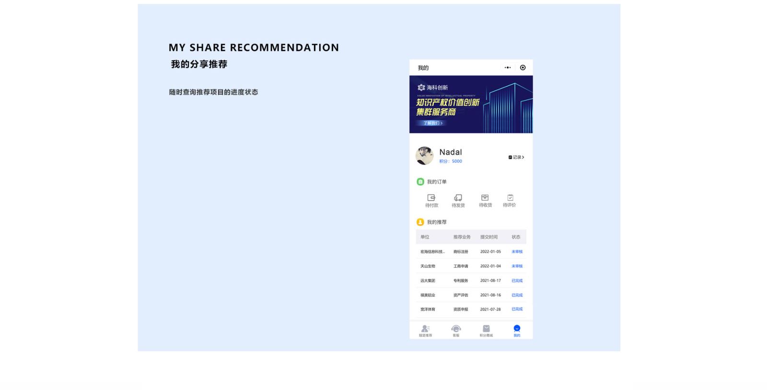
Task: Click the 状态 column header
Action: coord(516,237)
